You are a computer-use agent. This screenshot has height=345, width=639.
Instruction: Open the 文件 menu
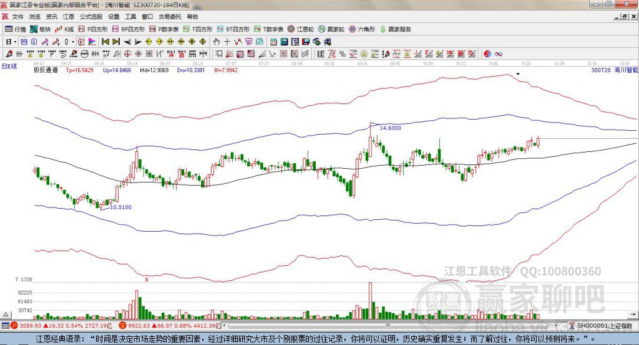17,17
